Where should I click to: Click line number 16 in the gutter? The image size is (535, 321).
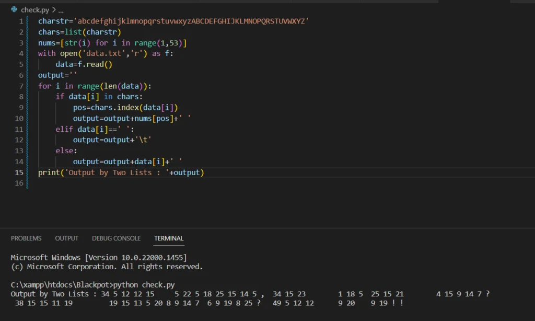(19, 183)
